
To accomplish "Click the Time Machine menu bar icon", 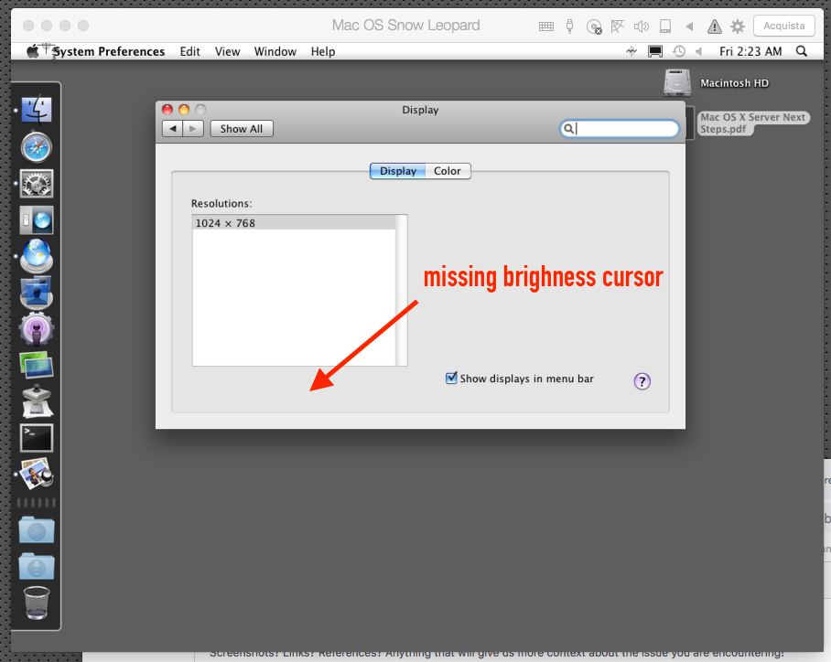I will tap(679, 51).
